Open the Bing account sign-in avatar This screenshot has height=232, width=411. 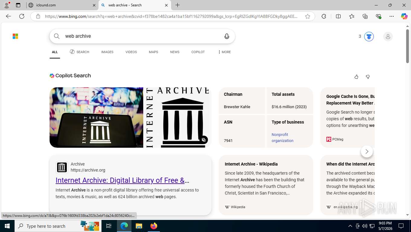388,37
